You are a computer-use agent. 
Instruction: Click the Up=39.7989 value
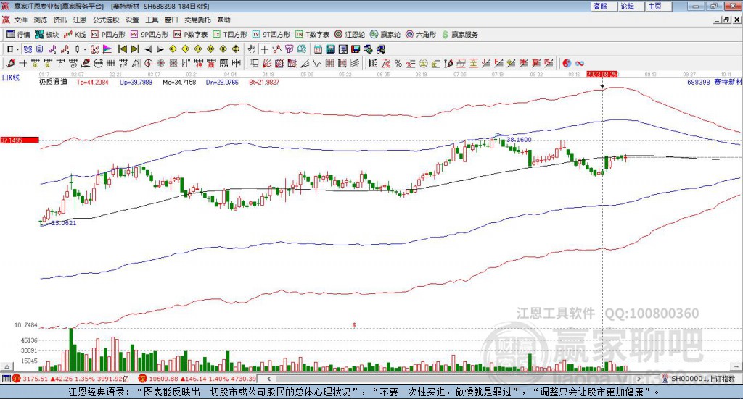(x=136, y=82)
